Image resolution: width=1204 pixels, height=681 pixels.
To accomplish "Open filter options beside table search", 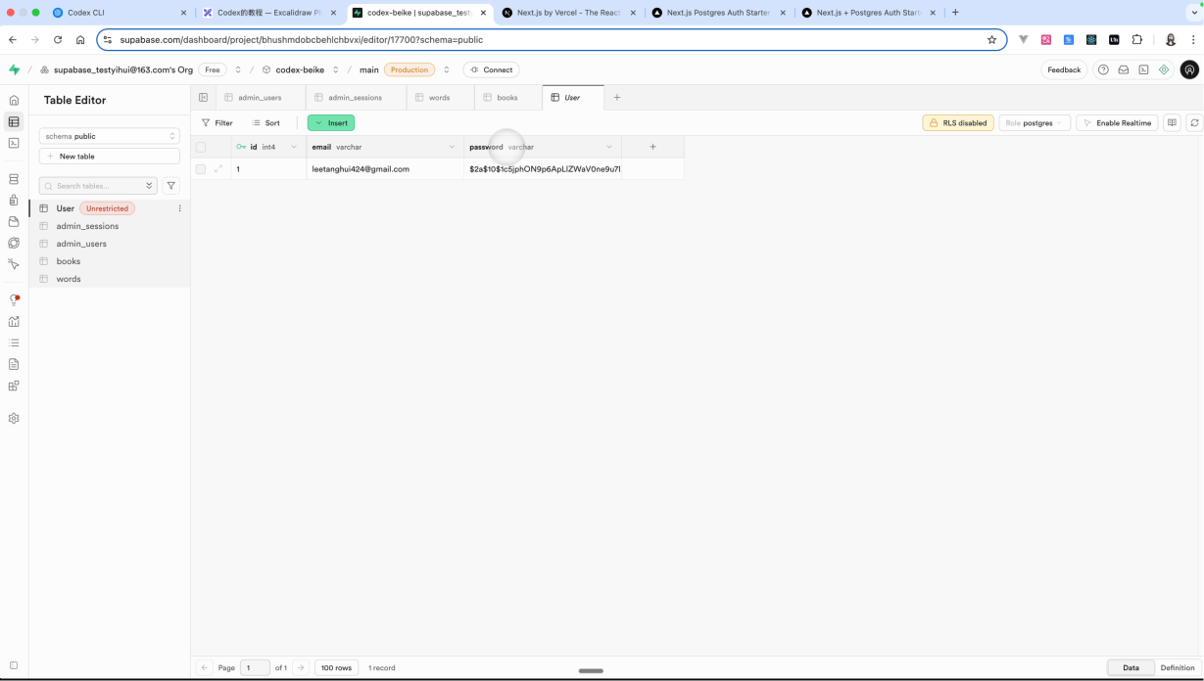I will coord(171,186).
